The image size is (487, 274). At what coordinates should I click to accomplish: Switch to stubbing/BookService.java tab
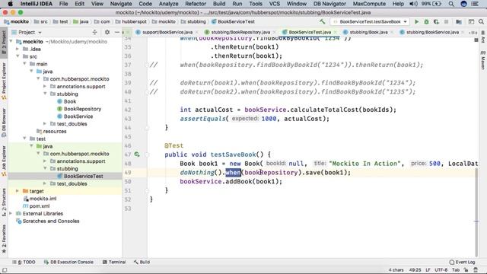tap(432, 32)
